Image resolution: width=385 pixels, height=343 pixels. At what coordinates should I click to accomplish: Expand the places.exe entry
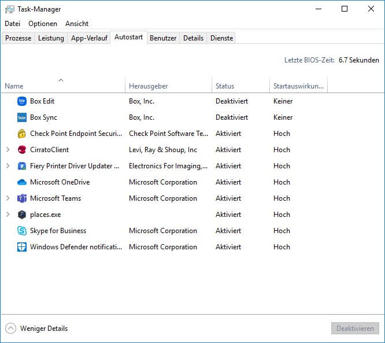click(x=8, y=215)
